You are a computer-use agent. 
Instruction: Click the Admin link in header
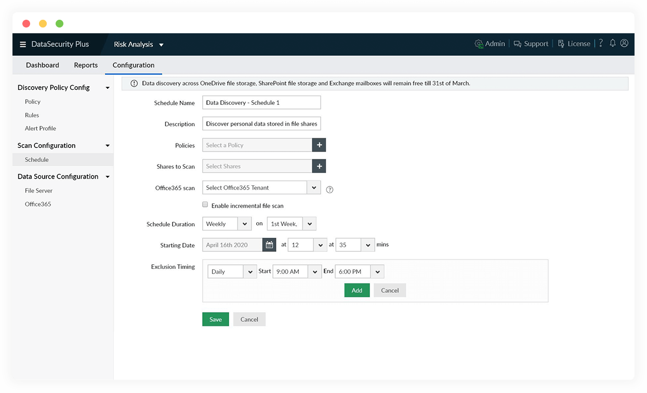(495, 44)
